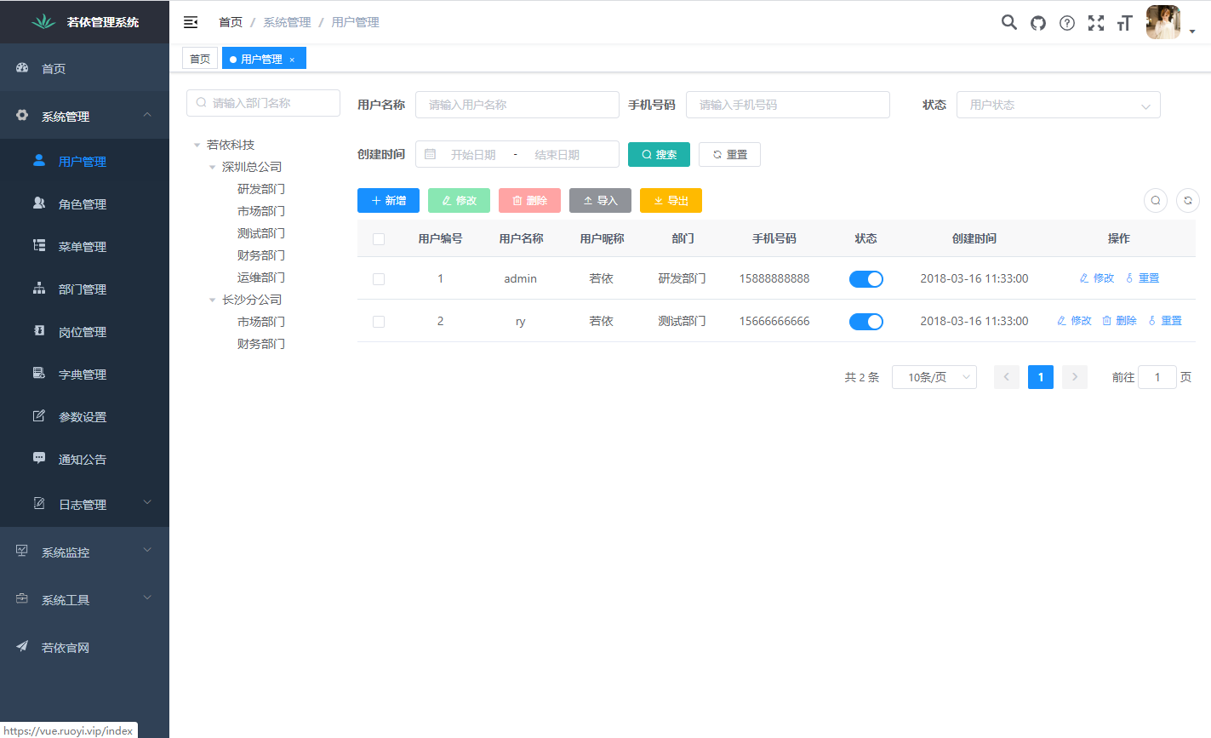The image size is (1211, 738).
Task: Click the 重置 search reset button
Action: (x=729, y=154)
